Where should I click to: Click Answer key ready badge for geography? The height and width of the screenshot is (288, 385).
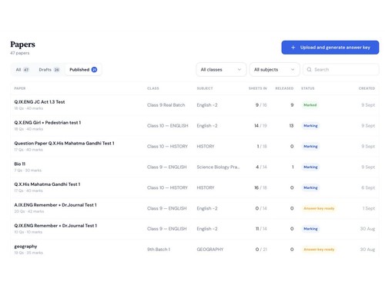coord(319,250)
